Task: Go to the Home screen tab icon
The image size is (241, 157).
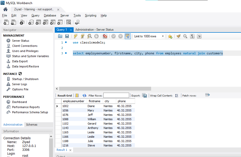Action: click(x=5, y=10)
